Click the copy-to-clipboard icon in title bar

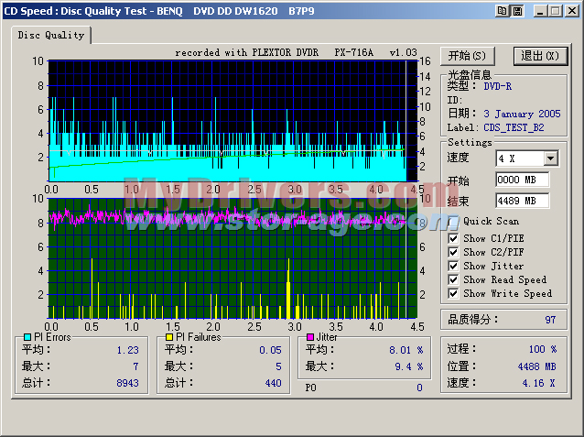pyautogui.click(x=503, y=10)
